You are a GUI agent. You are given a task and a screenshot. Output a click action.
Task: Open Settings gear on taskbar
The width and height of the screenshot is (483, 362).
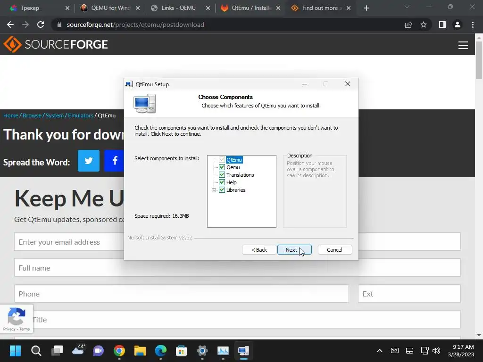coord(202,351)
